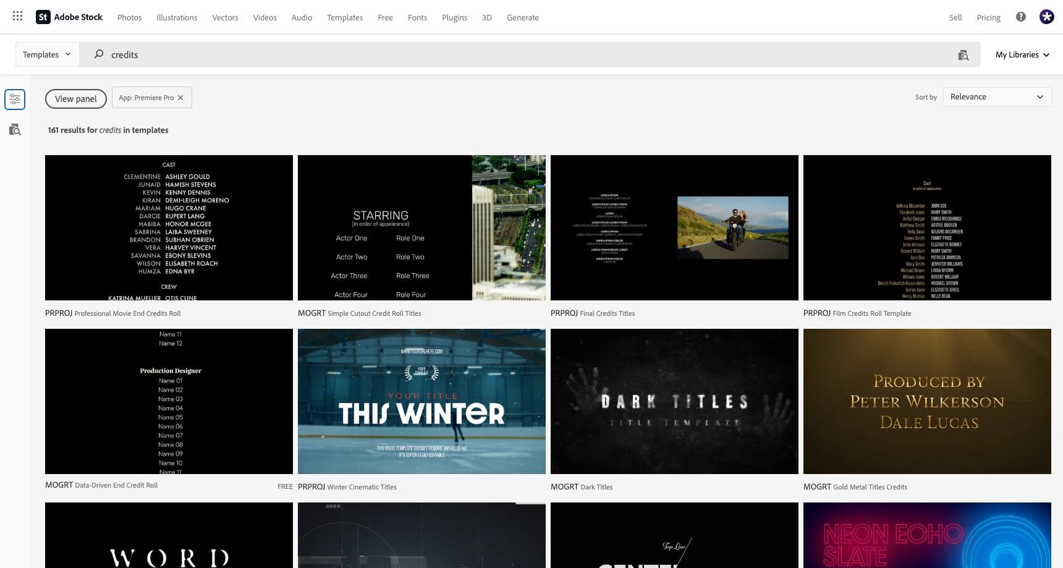Image resolution: width=1063 pixels, height=568 pixels.
Task: Open Data-Driven End Credit Roll thumbnail
Action: (169, 401)
